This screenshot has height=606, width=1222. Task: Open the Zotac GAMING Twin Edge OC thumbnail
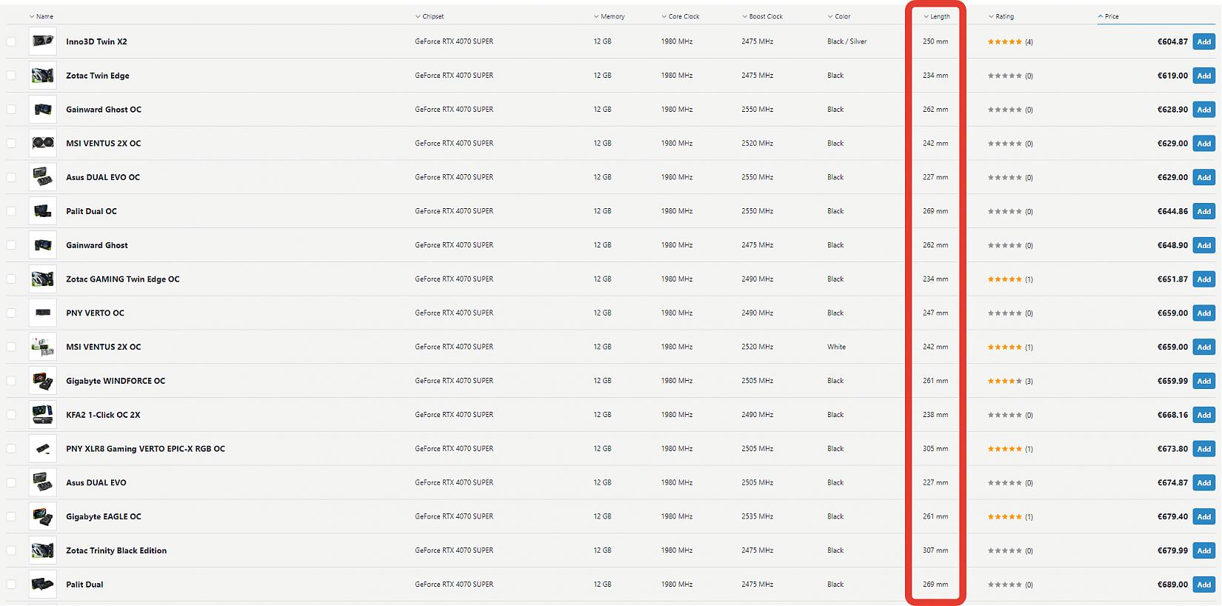click(43, 279)
